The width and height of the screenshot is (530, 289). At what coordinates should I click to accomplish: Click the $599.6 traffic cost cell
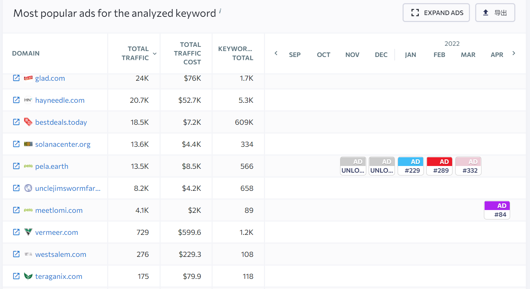click(x=190, y=232)
